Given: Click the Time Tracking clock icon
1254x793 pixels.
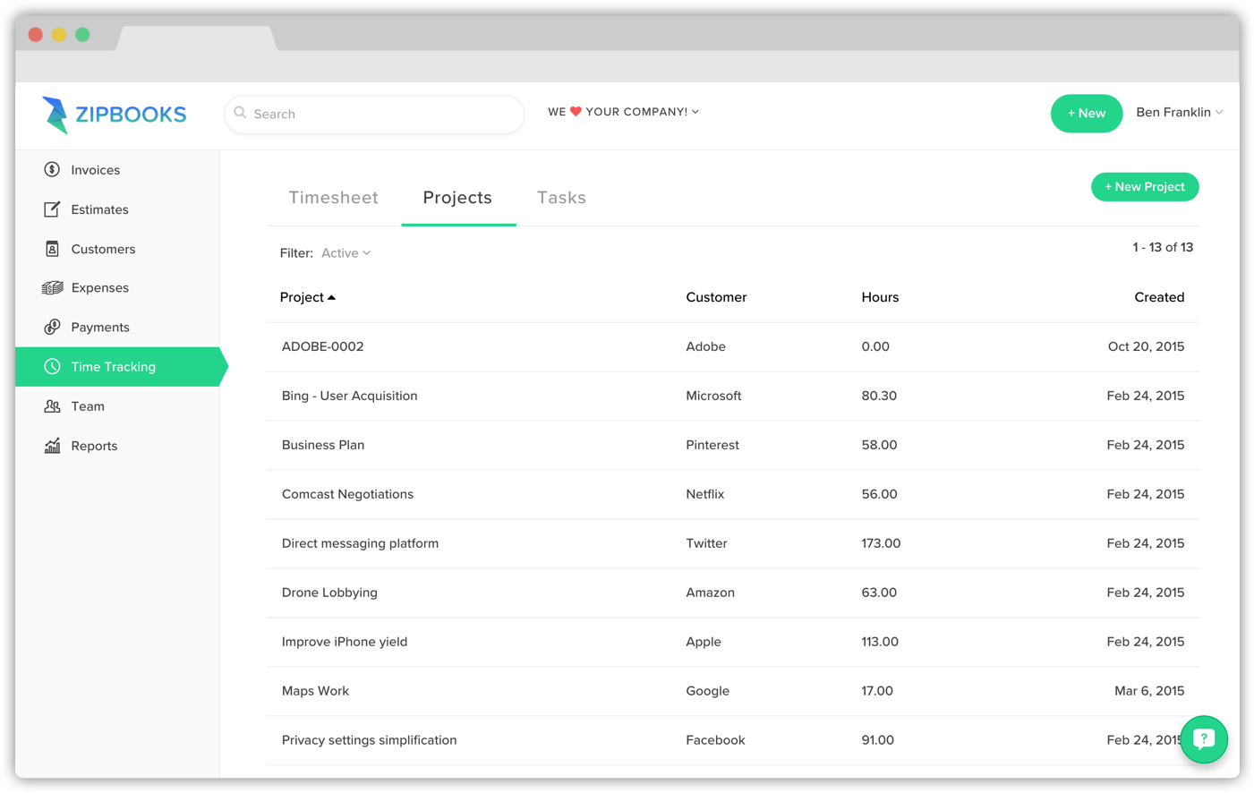Looking at the screenshot, I should (x=52, y=366).
